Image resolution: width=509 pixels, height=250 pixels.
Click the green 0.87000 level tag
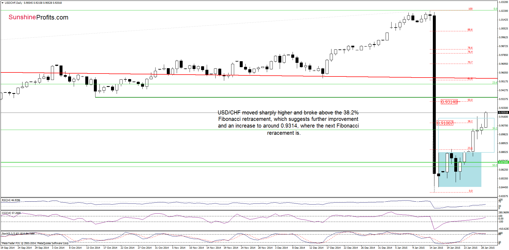(503, 162)
